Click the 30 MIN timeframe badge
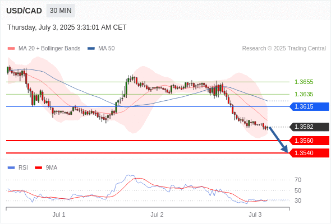The height and width of the screenshot is (224, 331). point(61,11)
